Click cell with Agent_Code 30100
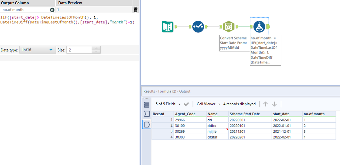 pos(190,125)
